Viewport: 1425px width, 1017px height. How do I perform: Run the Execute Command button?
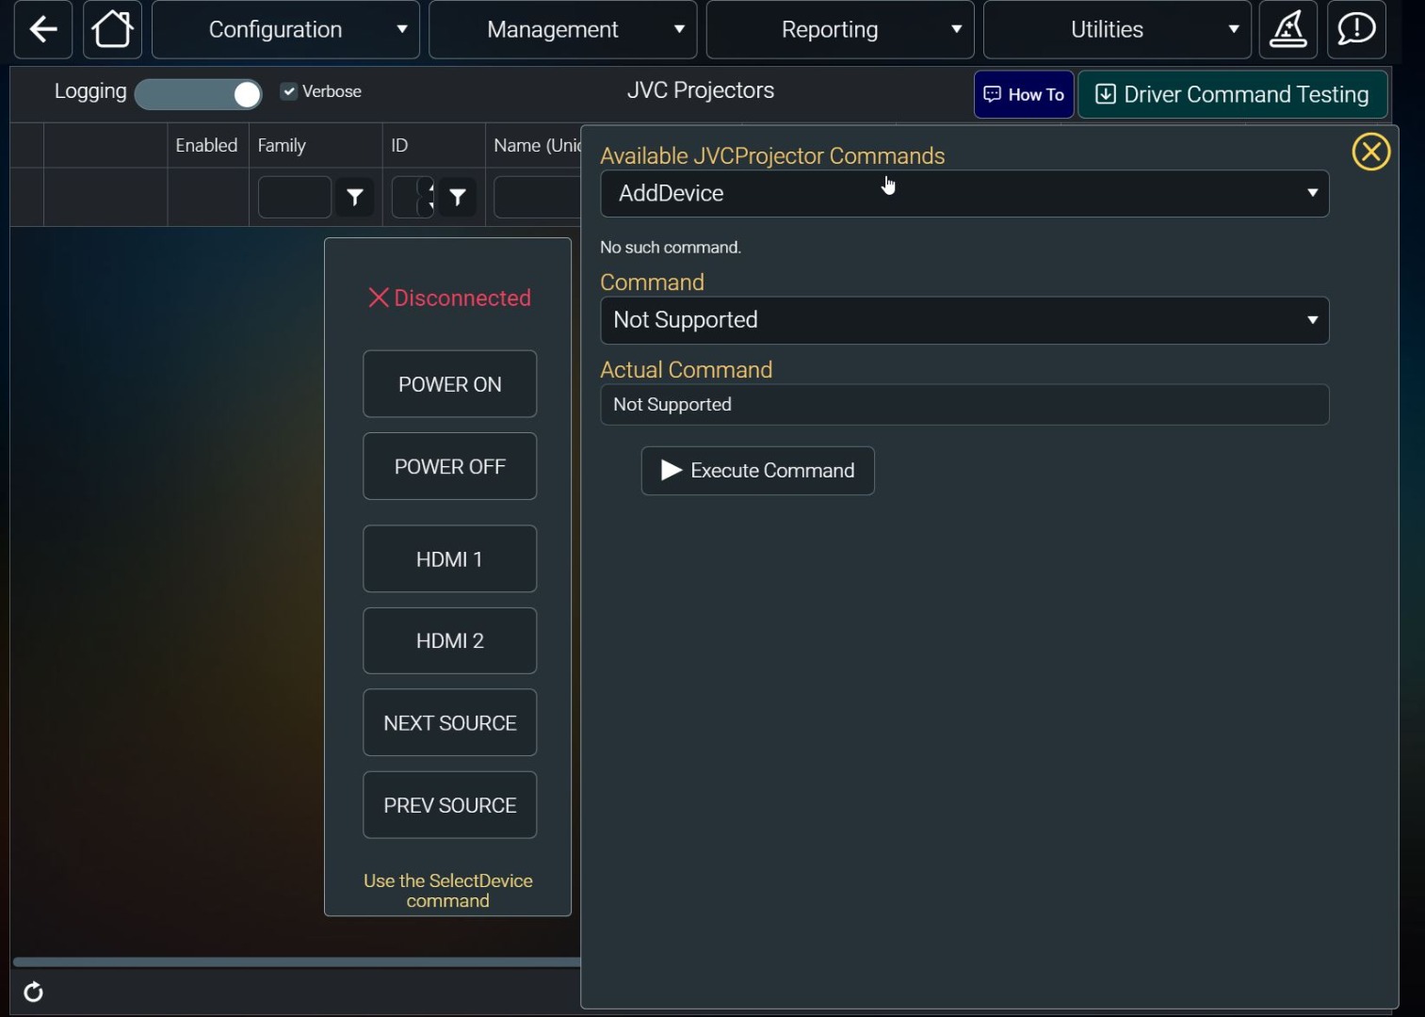pyautogui.click(x=758, y=471)
